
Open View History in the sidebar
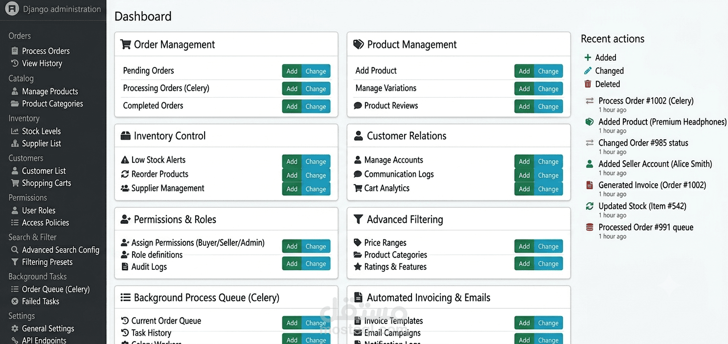42,64
